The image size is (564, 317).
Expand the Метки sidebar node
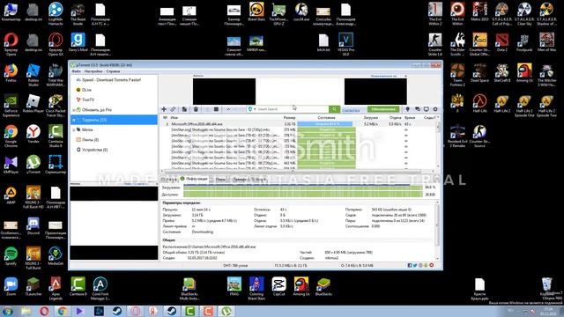pyautogui.click(x=74, y=129)
